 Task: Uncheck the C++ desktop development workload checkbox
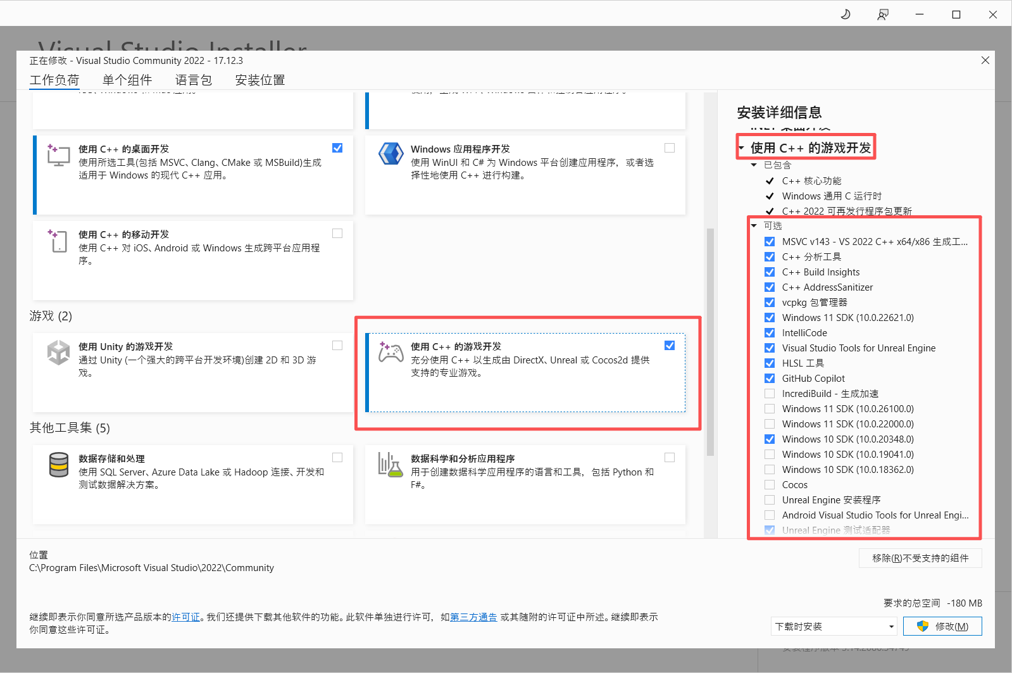(x=337, y=148)
